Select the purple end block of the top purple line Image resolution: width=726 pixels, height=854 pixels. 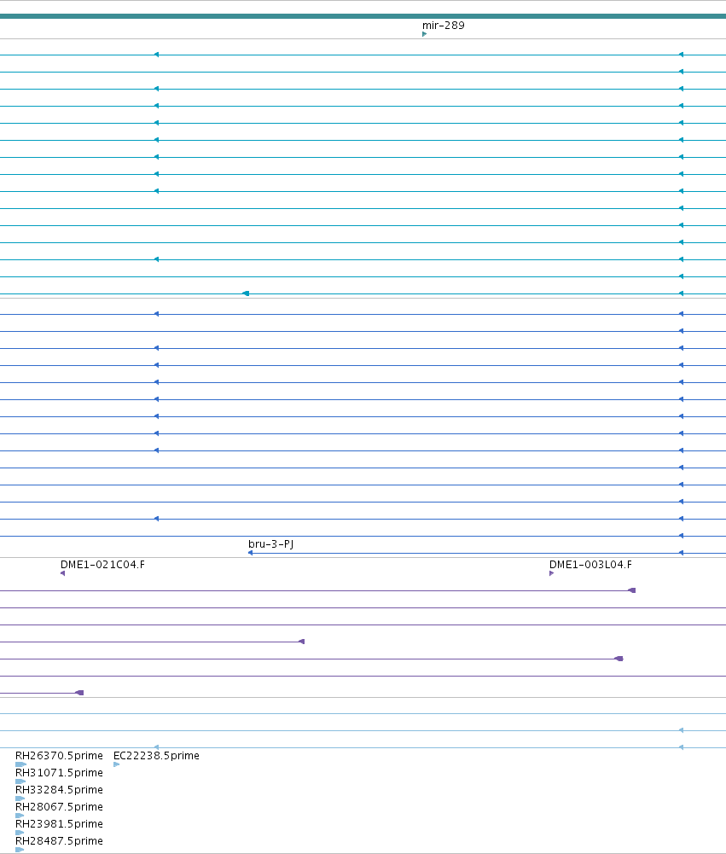click(632, 590)
